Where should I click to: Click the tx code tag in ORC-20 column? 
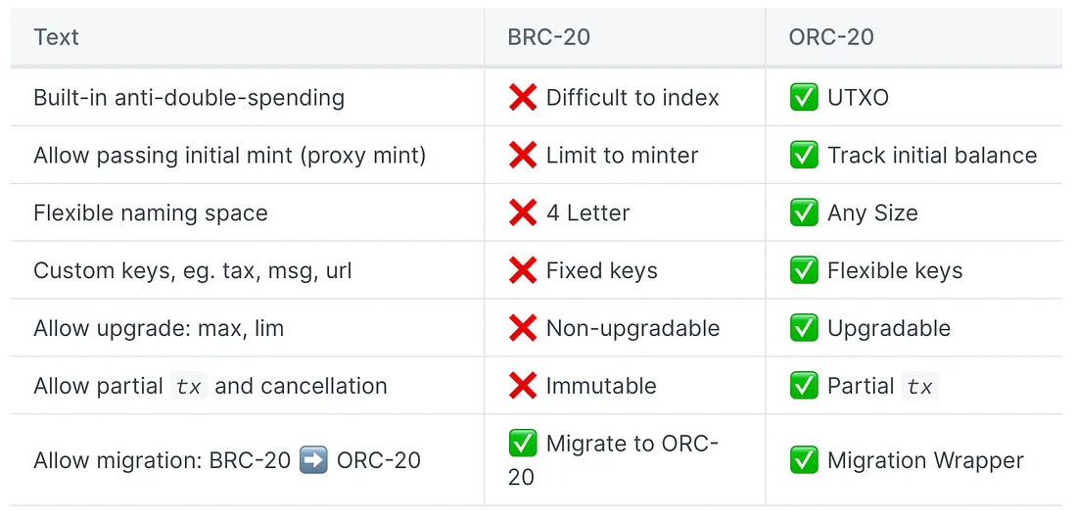919,386
